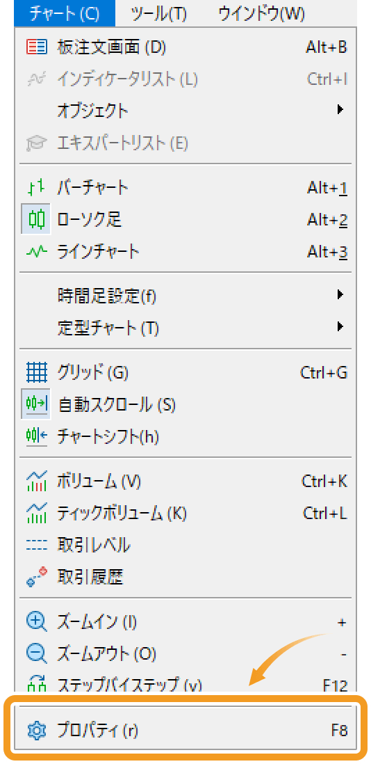The height and width of the screenshot is (764, 371).
Task: Open the ツール(T) menu
Action: [x=158, y=14]
